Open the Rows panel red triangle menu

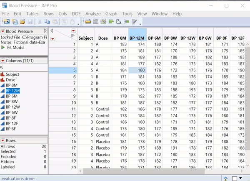coord(3,140)
